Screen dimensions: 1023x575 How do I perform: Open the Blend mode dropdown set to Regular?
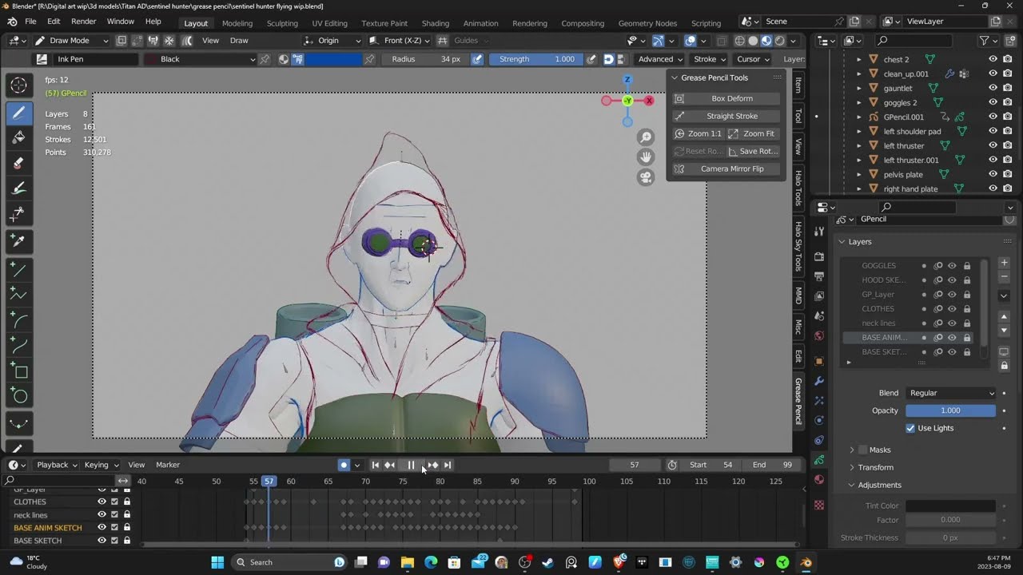click(951, 392)
